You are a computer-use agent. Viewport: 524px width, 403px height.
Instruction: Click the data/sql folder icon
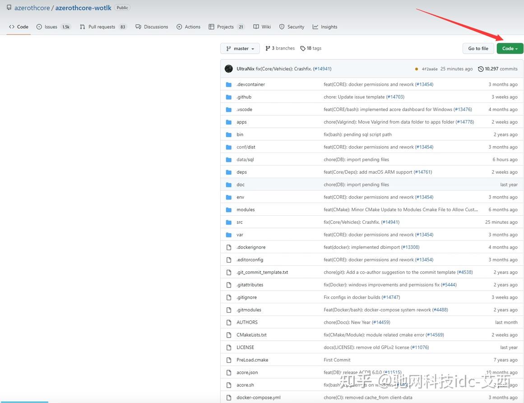[228, 160]
